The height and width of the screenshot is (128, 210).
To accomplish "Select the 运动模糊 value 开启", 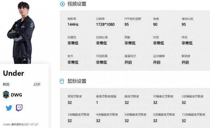I will tap(157, 62).
